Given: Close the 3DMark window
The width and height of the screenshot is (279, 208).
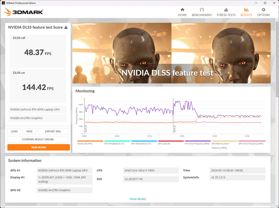Looking at the screenshot, I should [x=274, y=3].
